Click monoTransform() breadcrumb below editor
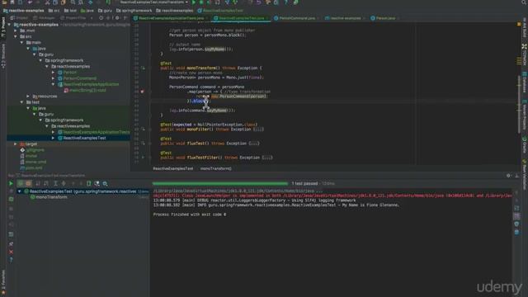 (216, 168)
